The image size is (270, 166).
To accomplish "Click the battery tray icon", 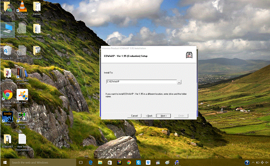I will click(258, 162).
